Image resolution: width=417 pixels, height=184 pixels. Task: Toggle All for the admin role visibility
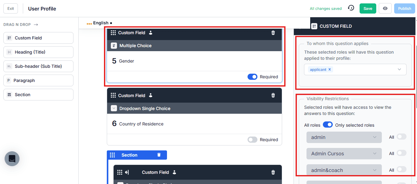click(402, 137)
